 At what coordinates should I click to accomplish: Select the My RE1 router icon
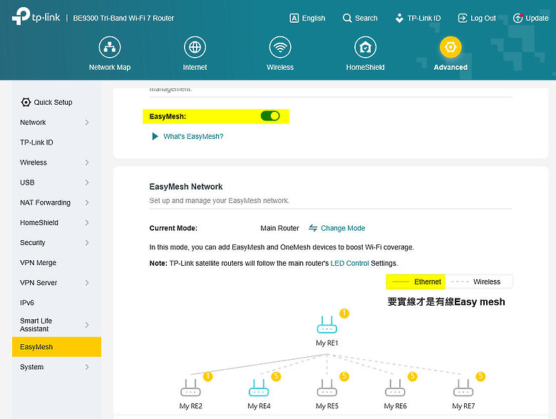[326, 324]
